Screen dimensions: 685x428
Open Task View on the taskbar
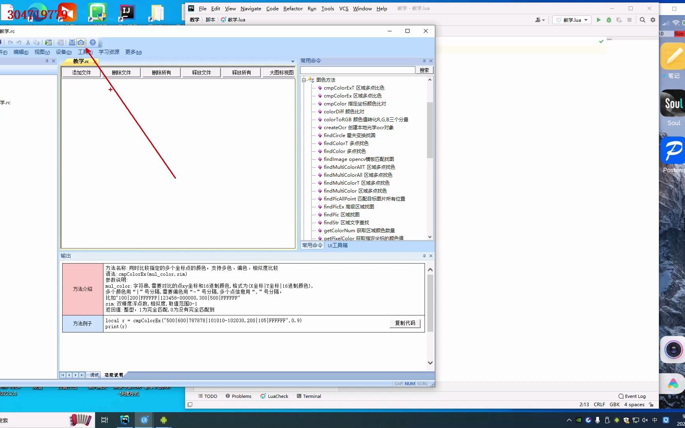[105, 420]
